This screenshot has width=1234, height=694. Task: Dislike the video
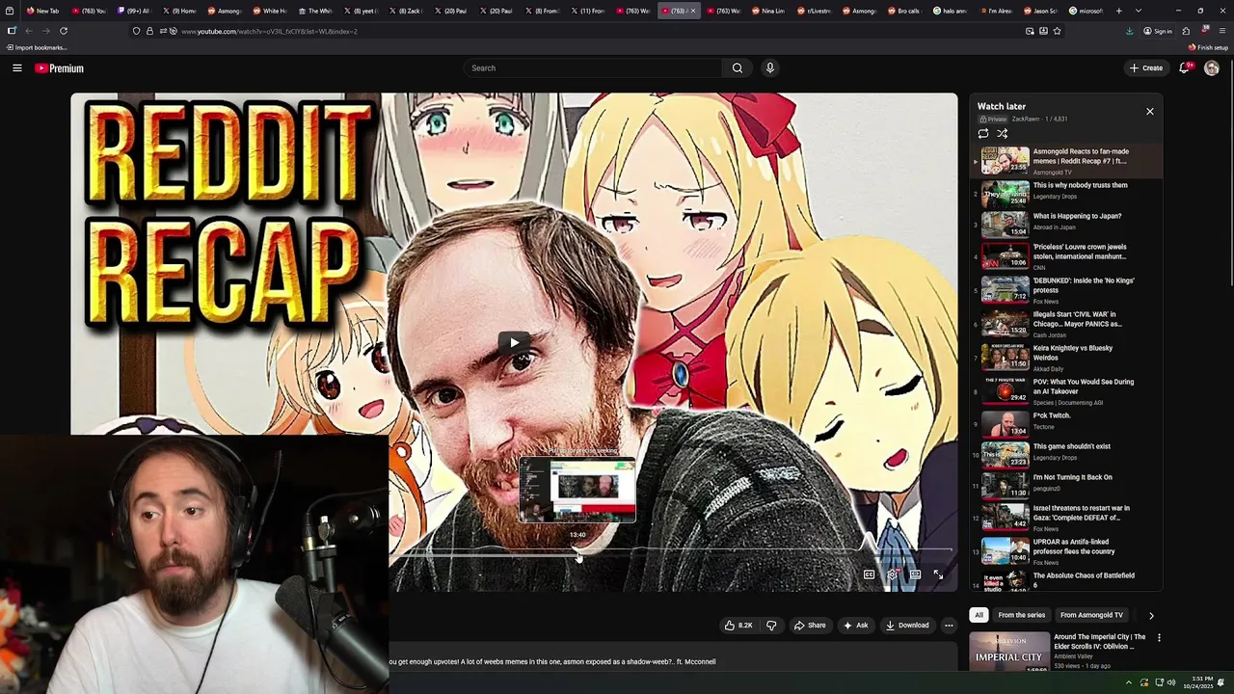(771, 626)
